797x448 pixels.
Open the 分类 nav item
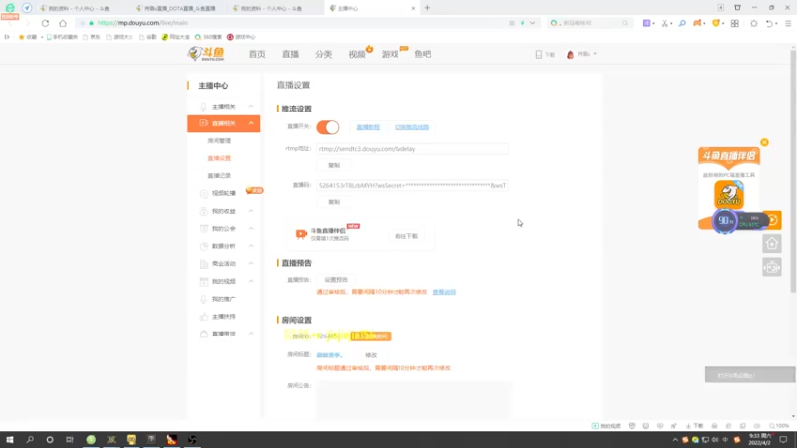point(323,54)
